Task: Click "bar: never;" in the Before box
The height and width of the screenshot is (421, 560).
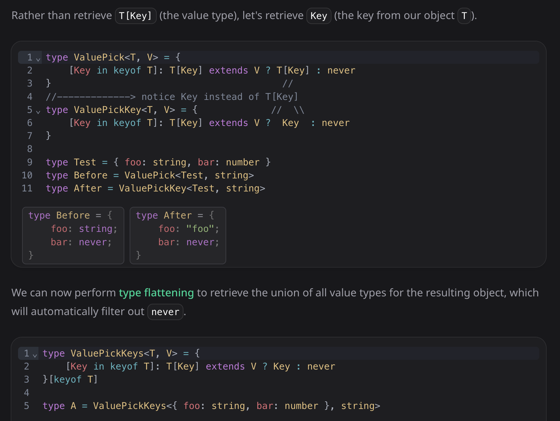Action: point(81,242)
